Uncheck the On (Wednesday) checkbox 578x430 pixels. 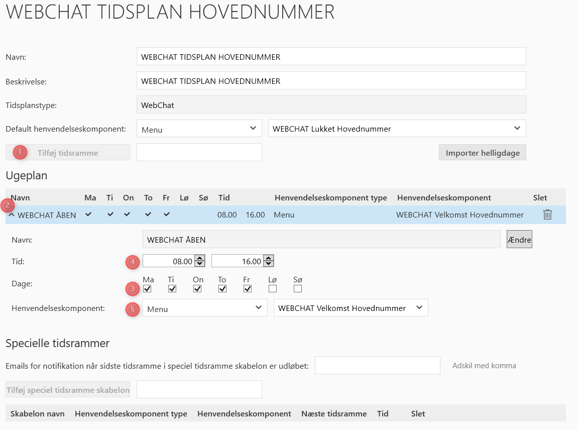197,289
